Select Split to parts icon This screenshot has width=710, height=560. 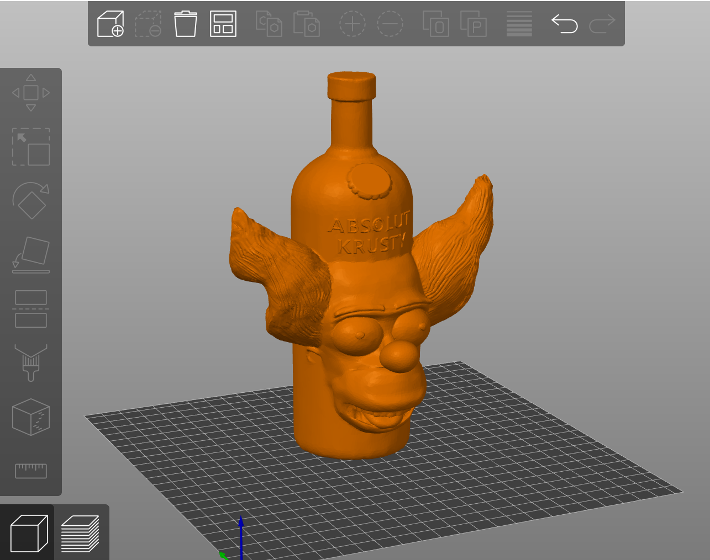pos(474,24)
